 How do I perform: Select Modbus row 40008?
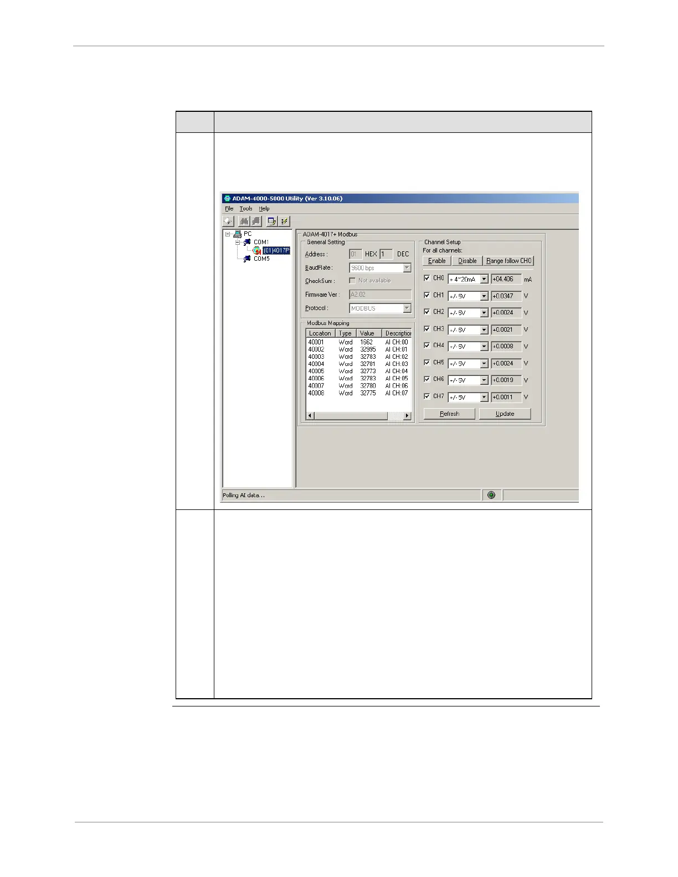358,393
